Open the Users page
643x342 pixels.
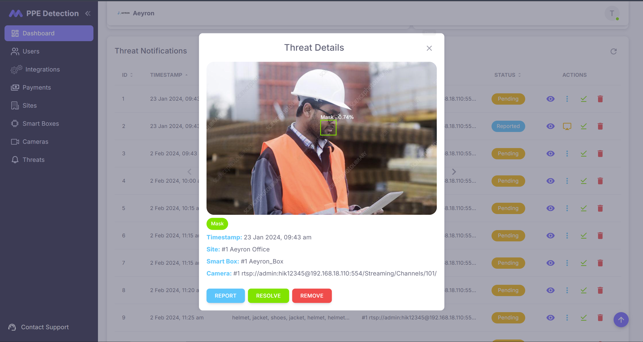31,51
